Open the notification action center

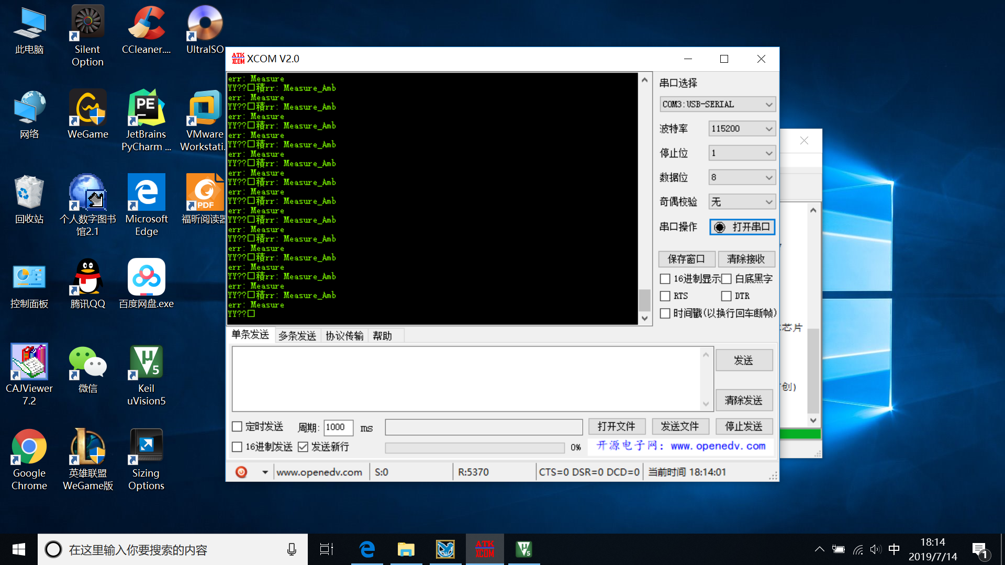[980, 550]
